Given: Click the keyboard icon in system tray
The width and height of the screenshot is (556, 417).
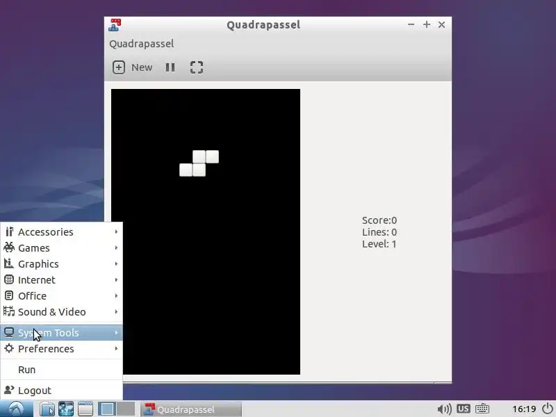Looking at the screenshot, I should click(482, 409).
